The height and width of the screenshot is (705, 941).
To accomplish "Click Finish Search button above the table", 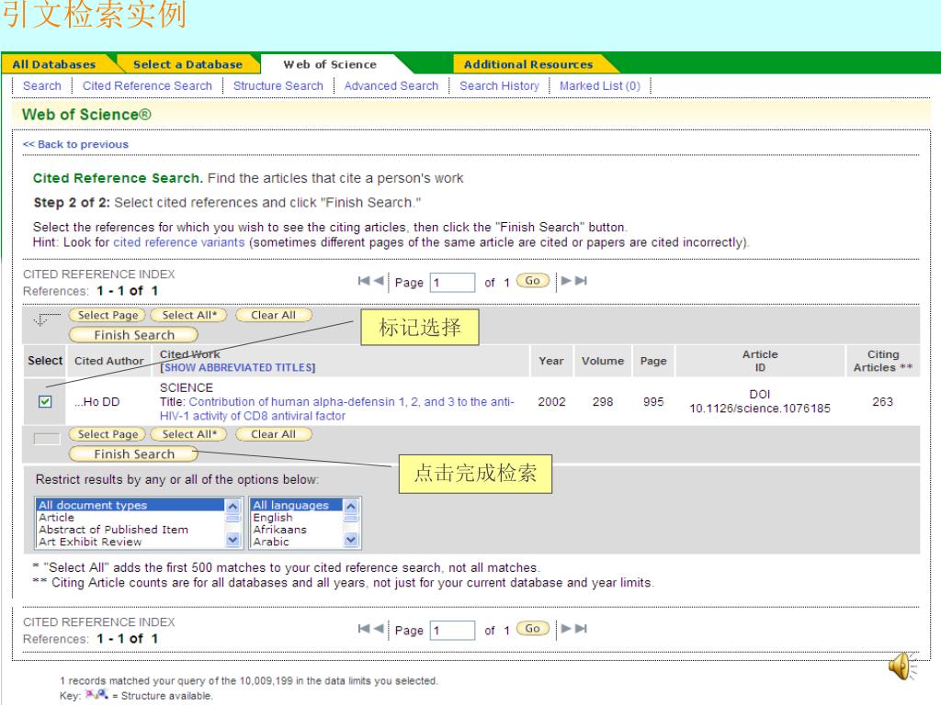I will point(134,334).
